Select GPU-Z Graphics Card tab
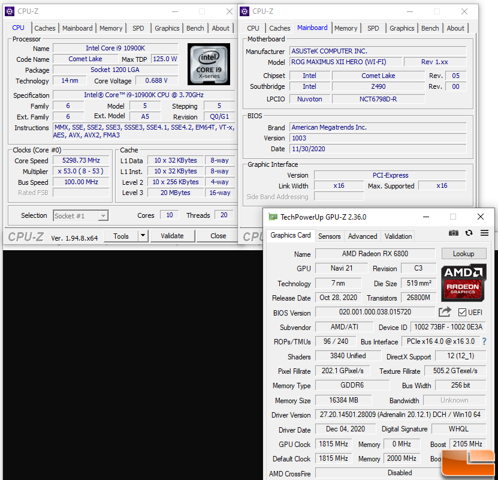The width and height of the screenshot is (498, 480). tap(291, 235)
